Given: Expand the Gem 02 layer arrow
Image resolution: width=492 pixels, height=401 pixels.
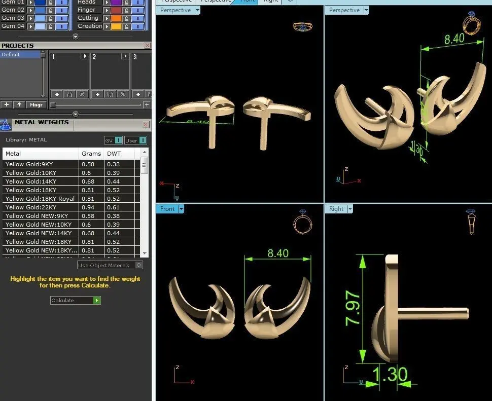Looking at the screenshot, I should point(31,10).
